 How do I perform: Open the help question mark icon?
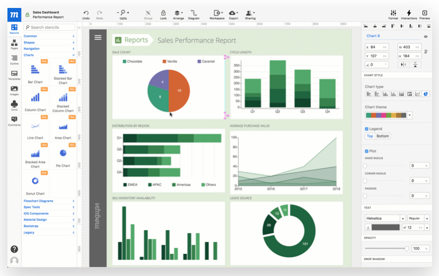14,249
